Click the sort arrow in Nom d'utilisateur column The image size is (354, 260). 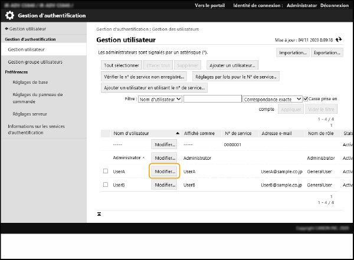[177, 133]
